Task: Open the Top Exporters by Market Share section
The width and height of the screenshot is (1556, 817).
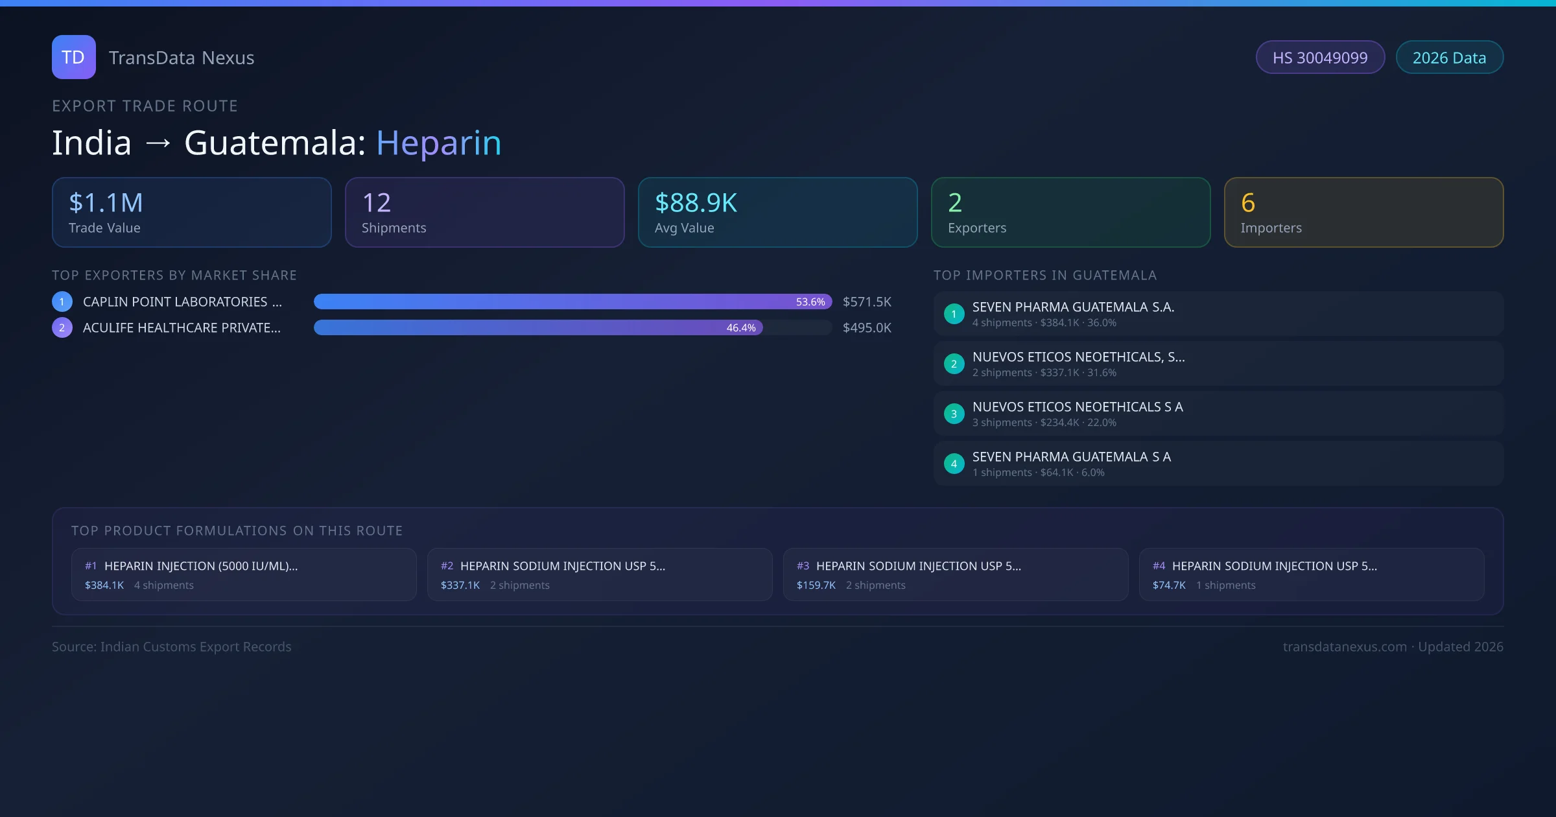Action: tap(174, 275)
